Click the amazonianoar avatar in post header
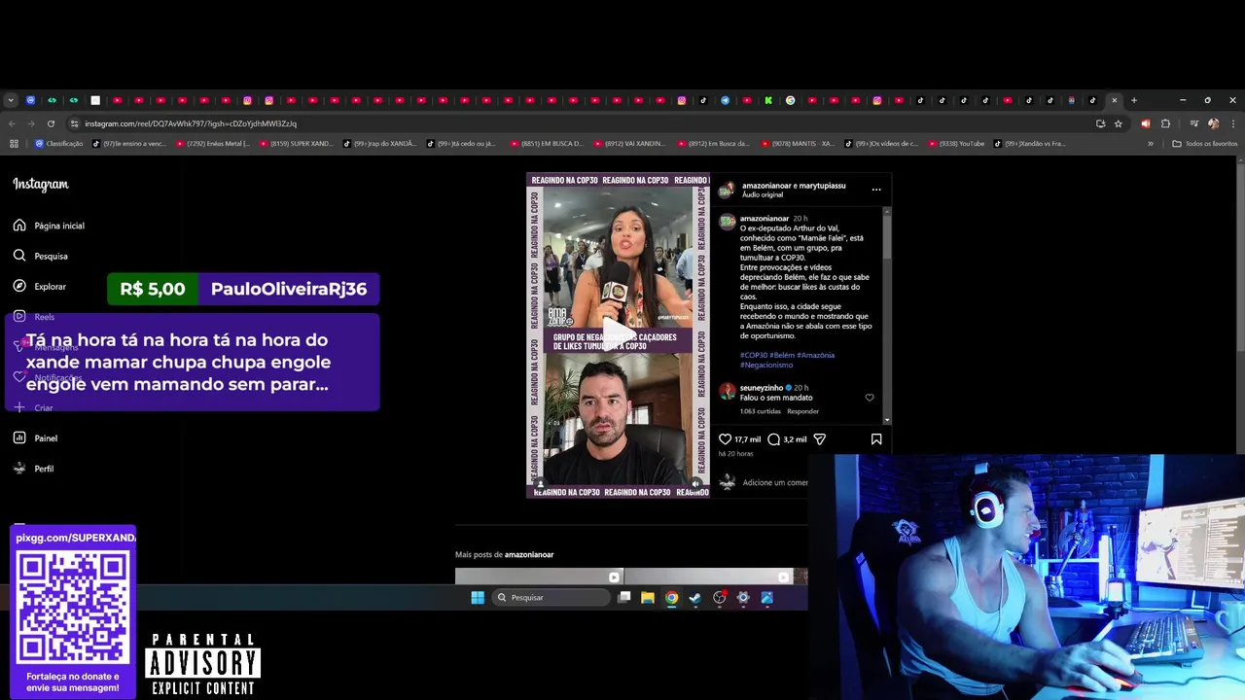 click(x=727, y=190)
